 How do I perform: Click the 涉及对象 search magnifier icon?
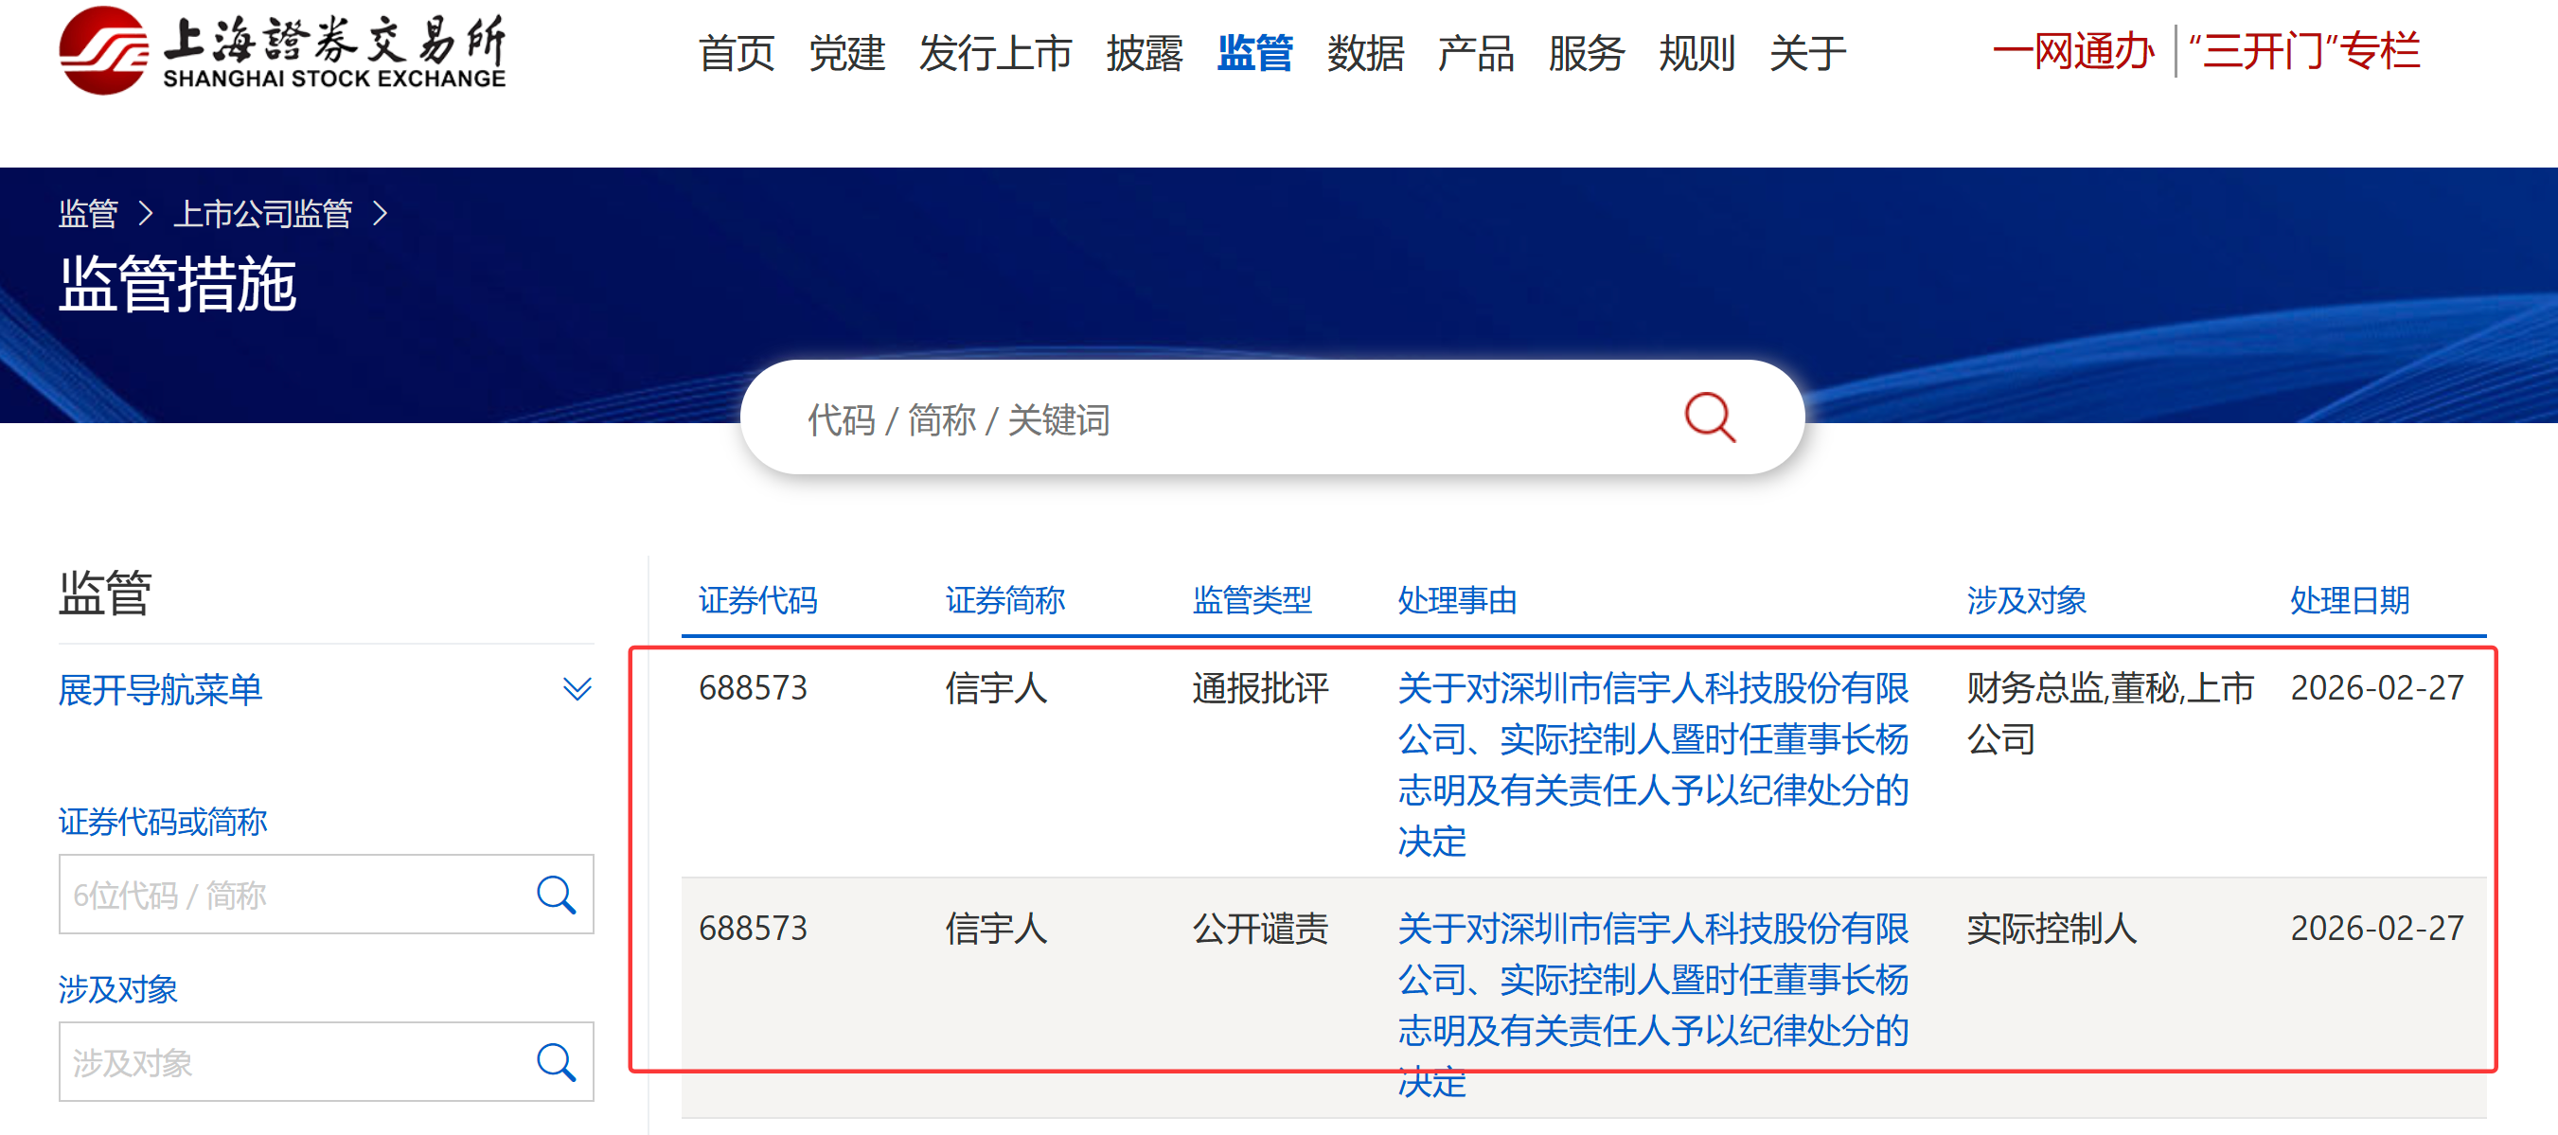click(x=556, y=1062)
